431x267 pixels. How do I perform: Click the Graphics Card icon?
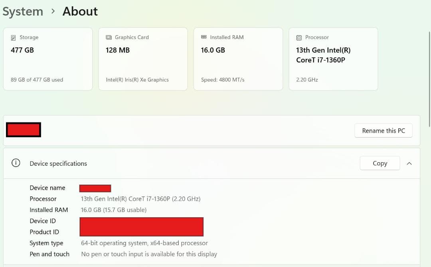click(109, 37)
